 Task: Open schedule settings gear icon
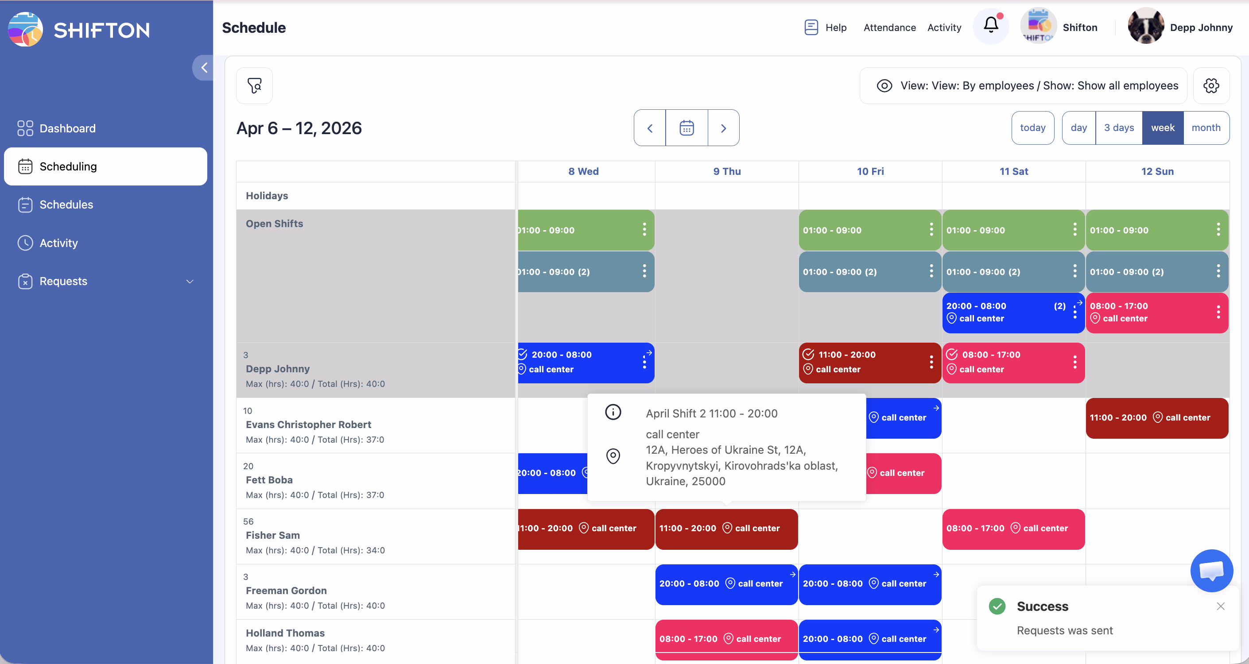click(x=1211, y=86)
